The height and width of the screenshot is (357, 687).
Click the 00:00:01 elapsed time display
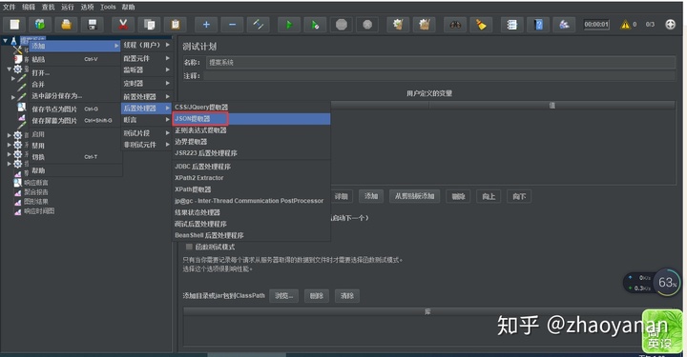[596, 25]
